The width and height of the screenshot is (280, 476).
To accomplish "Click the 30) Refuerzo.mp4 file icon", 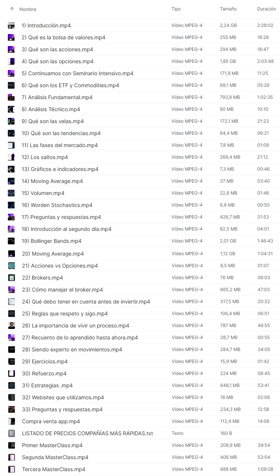I will click(x=12, y=373).
